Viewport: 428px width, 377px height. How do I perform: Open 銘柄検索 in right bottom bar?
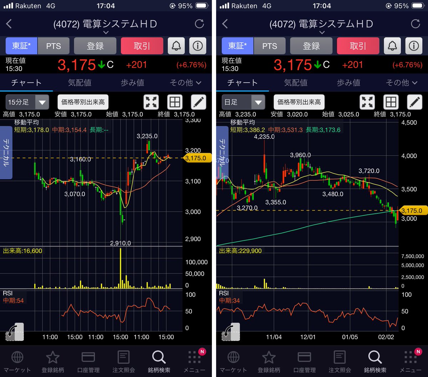[375, 361]
